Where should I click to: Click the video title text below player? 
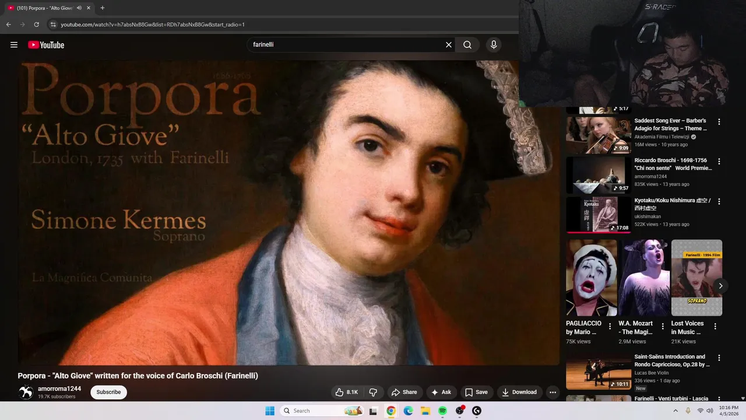tap(138, 376)
